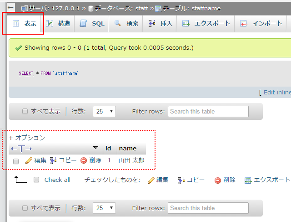Click bulk 編集 pencil icon for checked items
291x222 pixels.
(x=151, y=181)
